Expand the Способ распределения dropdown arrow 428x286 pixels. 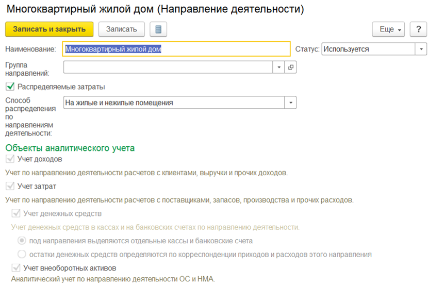pos(291,103)
